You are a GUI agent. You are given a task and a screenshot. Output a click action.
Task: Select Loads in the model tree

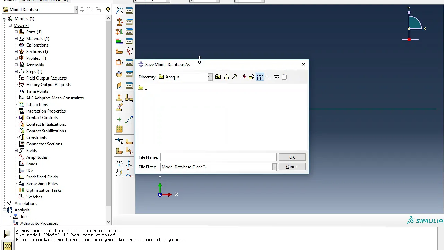[32, 164]
